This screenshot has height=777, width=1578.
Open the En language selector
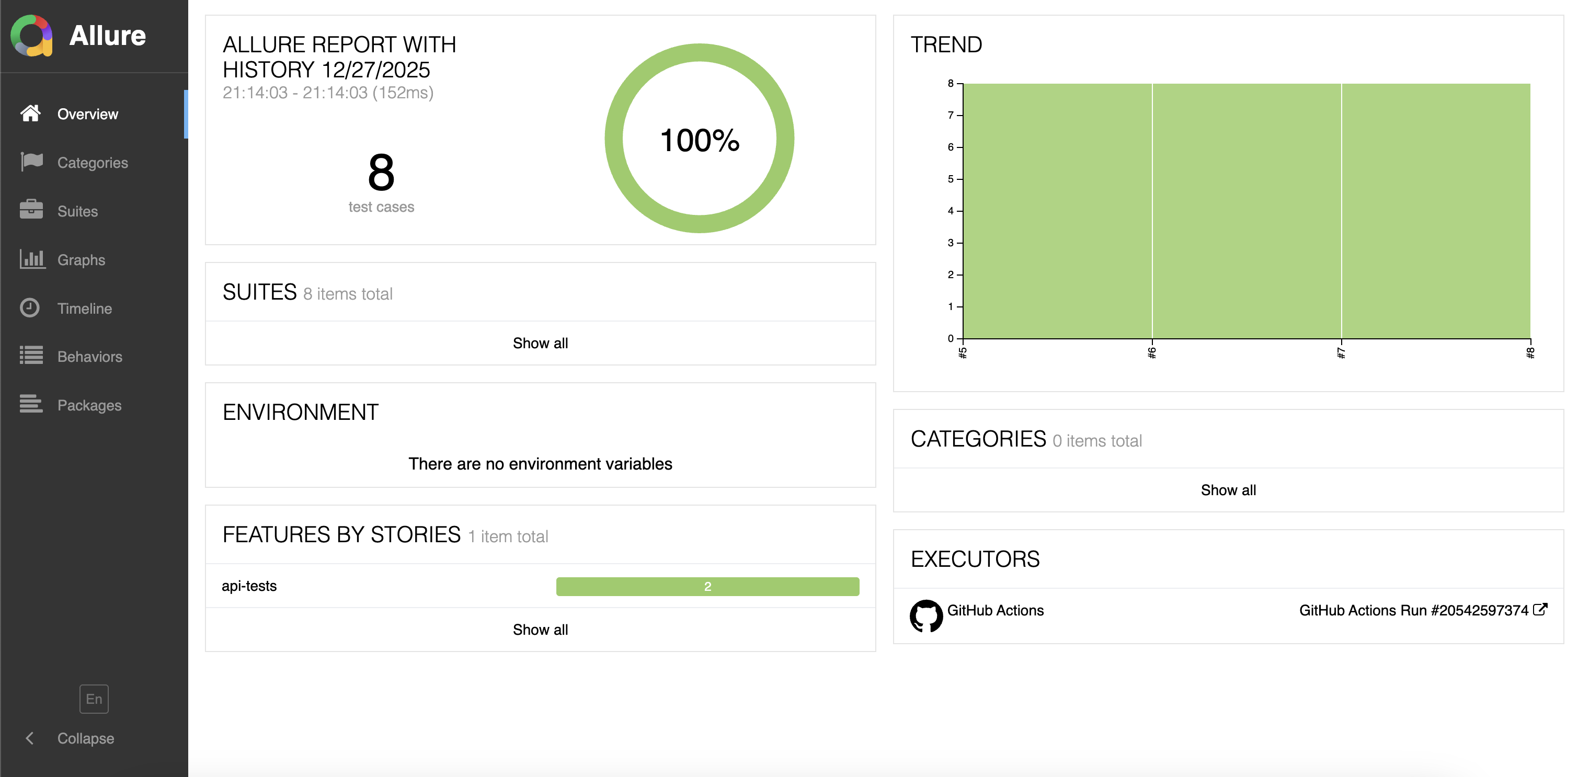pos(94,699)
